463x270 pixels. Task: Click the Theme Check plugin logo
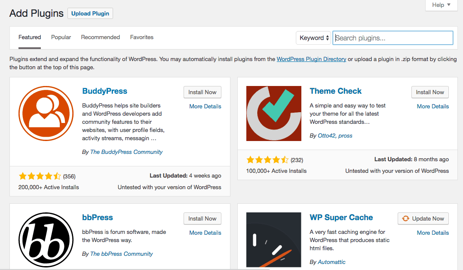274,114
